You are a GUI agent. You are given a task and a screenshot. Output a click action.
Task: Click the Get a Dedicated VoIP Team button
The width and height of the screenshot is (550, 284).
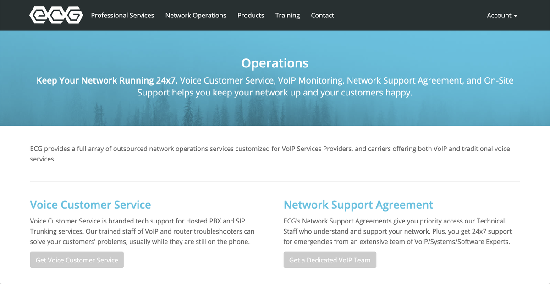point(330,260)
